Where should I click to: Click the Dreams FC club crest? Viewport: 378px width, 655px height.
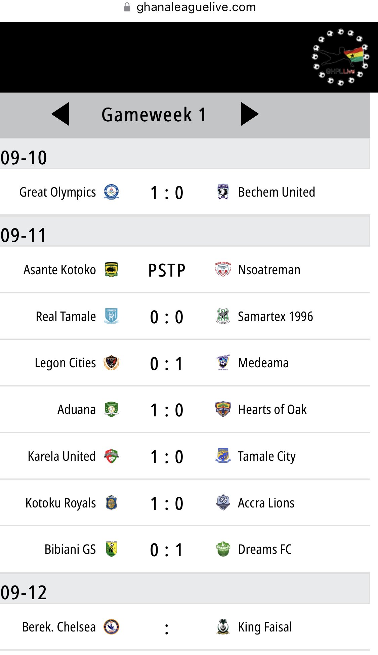pyautogui.click(x=223, y=549)
